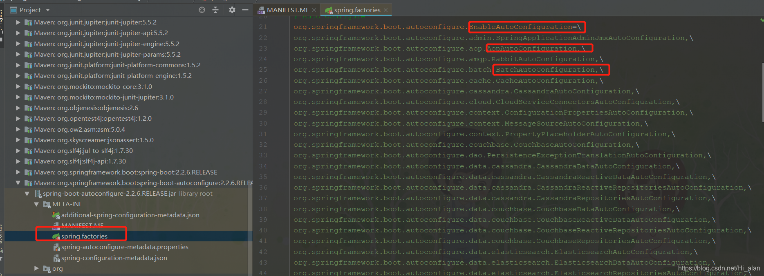Click the locate/scroll-from-source target icon
Viewport: 764px width, 276px height.
(202, 10)
